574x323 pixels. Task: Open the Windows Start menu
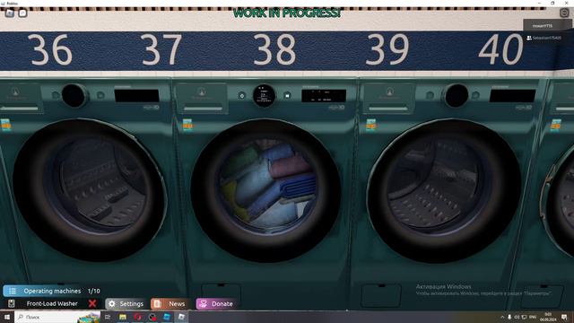7,317
